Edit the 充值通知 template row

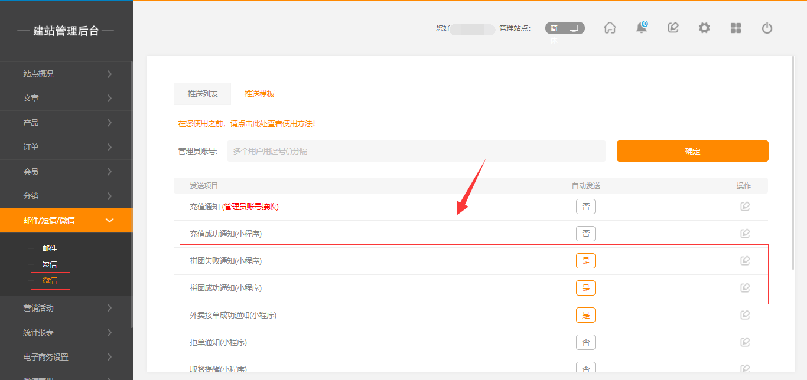[x=745, y=207]
